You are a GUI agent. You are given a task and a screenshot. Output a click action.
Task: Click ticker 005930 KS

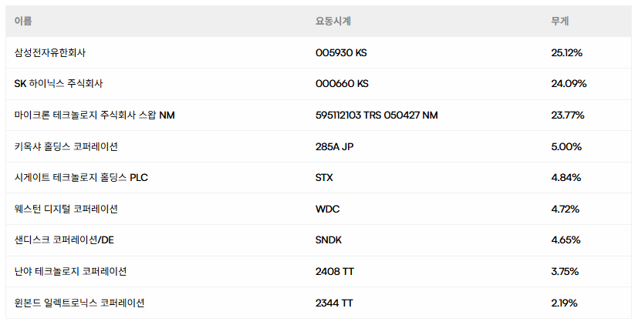coord(342,53)
